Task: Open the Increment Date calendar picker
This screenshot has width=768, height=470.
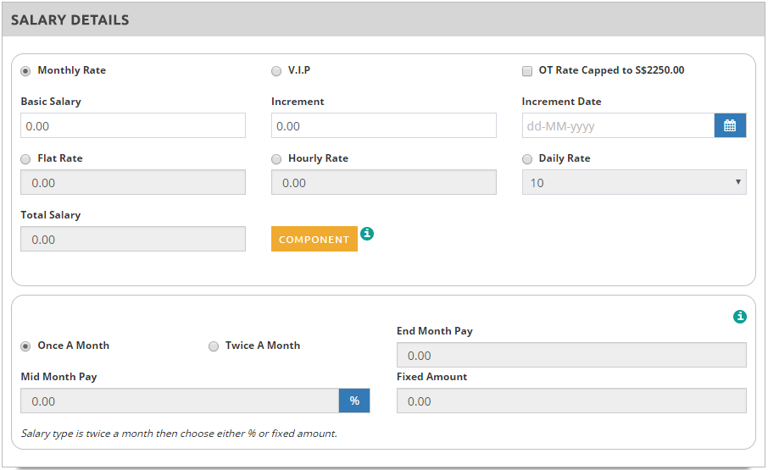Action: (x=730, y=126)
